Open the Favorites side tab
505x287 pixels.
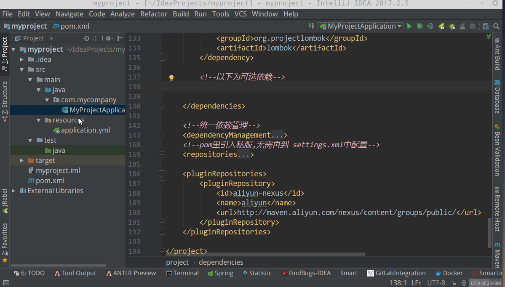pos(5,243)
